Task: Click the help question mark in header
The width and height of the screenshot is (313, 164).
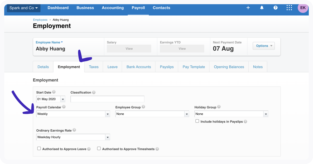Action: [x=276, y=8]
